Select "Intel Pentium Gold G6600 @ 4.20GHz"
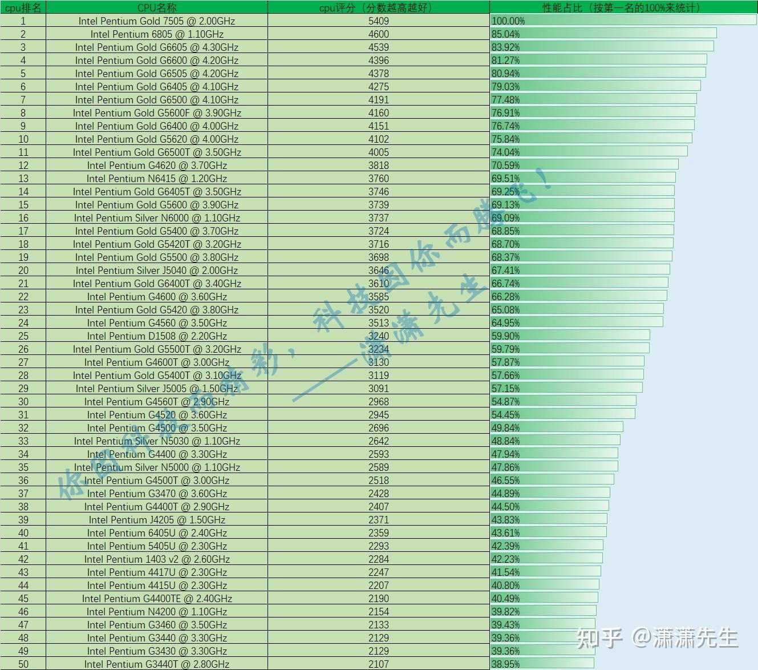Image resolution: width=758 pixels, height=670 pixels. coord(157,60)
